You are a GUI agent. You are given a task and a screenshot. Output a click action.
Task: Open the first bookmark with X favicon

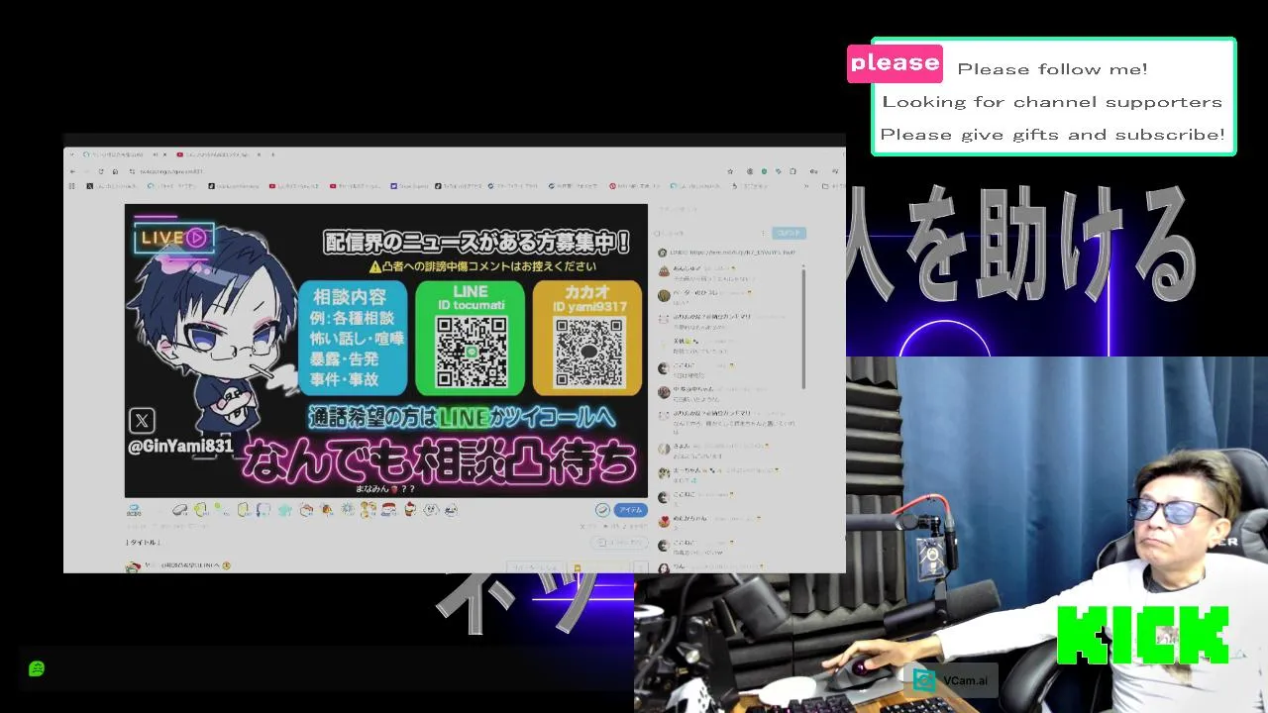click(112, 186)
